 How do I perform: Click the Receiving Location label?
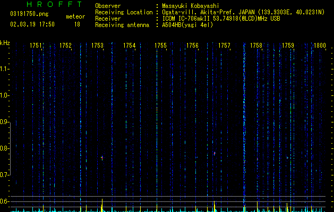coord(124,12)
